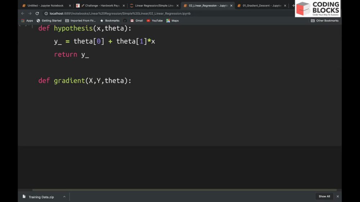Show All downloads

[x=324, y=196]
